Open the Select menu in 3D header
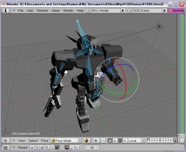This screenshot has width=186, height=152. click(33, 141)
